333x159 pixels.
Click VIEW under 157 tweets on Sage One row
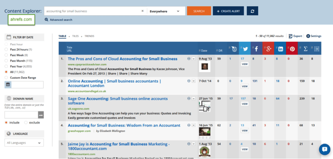click(x=245, y=104)
